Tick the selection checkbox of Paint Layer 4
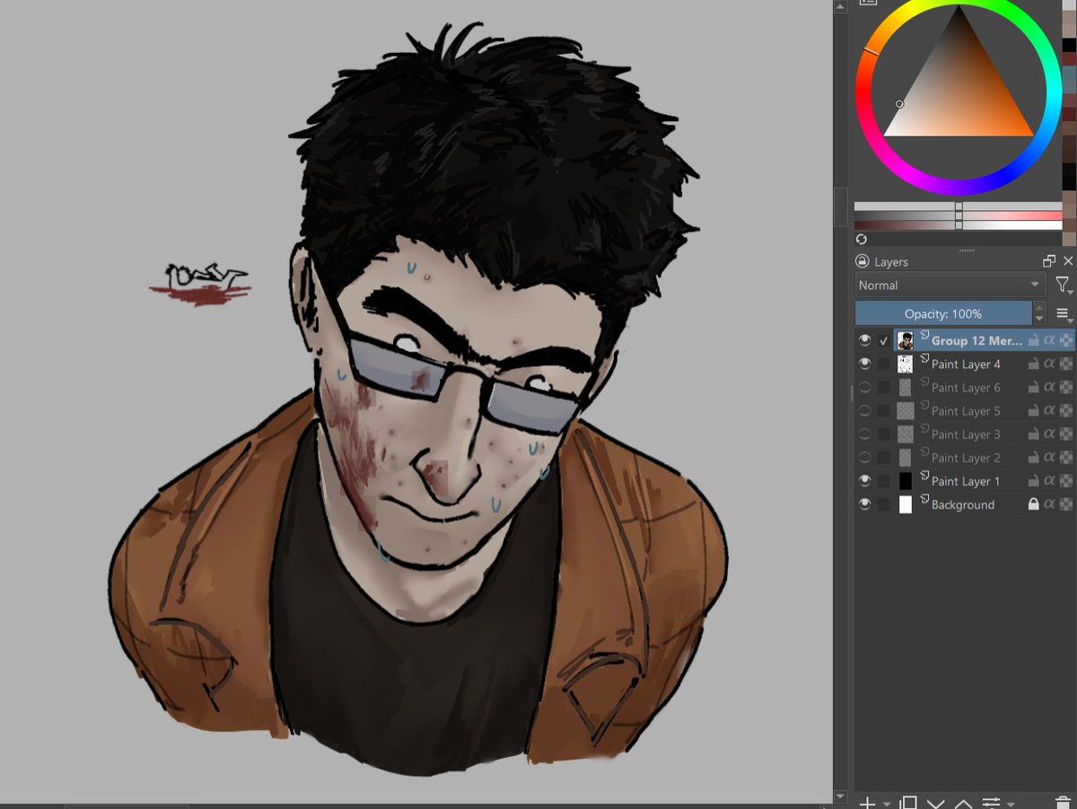The height and width of the screenshot is (809, 1077). pyautogui.click(x=884, y=364)
